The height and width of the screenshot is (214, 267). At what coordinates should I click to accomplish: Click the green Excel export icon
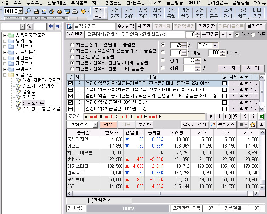(x=262, y=117)
